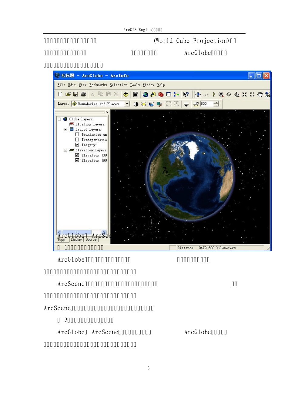Collapse the Elevation layers group
288x407 pixels.
65,150
